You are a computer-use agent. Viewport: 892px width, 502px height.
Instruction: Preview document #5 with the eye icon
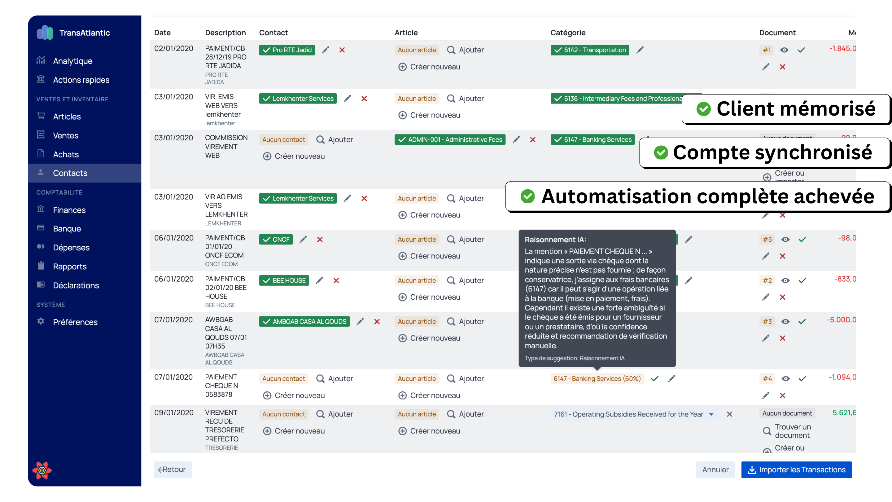pyautogui.click(x=785, y=239)
